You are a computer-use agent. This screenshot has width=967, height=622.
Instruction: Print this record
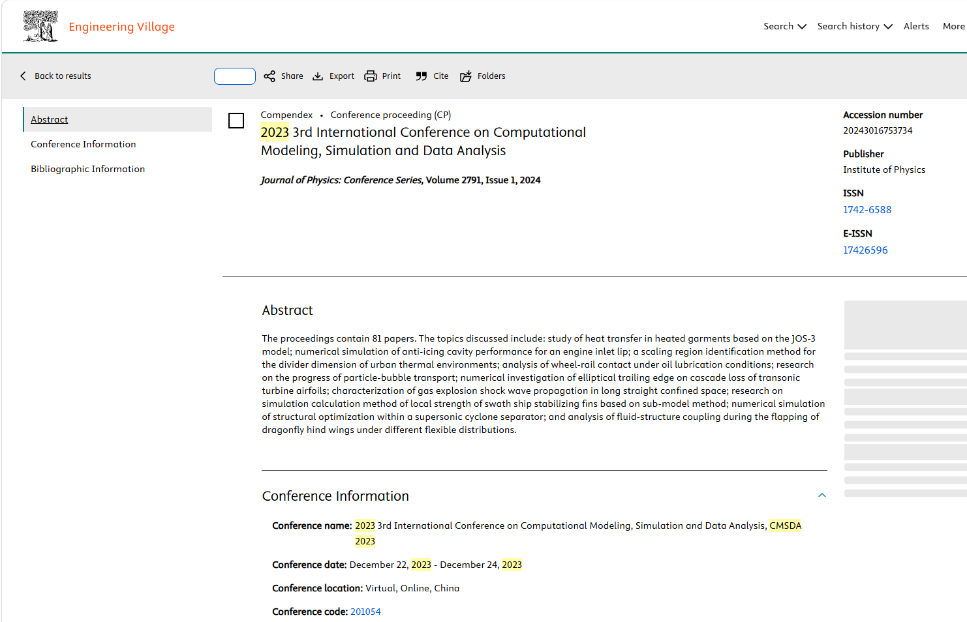tap(391, 76)
